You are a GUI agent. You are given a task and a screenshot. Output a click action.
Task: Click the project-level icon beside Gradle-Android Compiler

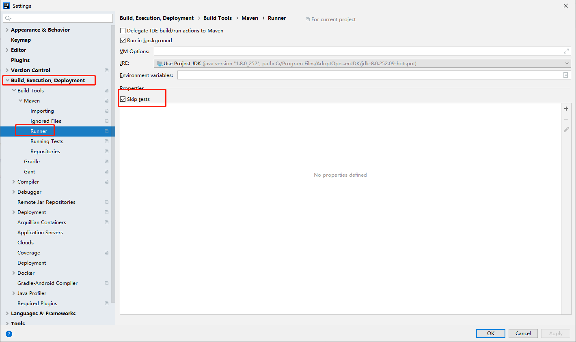coord(107,283)
